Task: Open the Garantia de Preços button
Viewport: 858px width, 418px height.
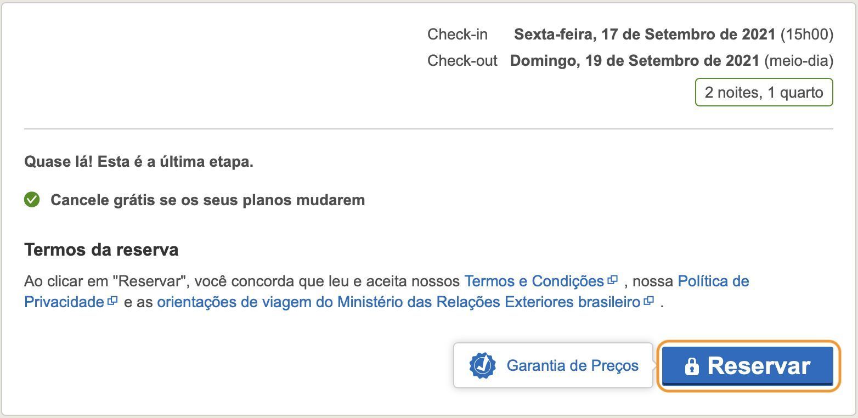Action: 553,365
